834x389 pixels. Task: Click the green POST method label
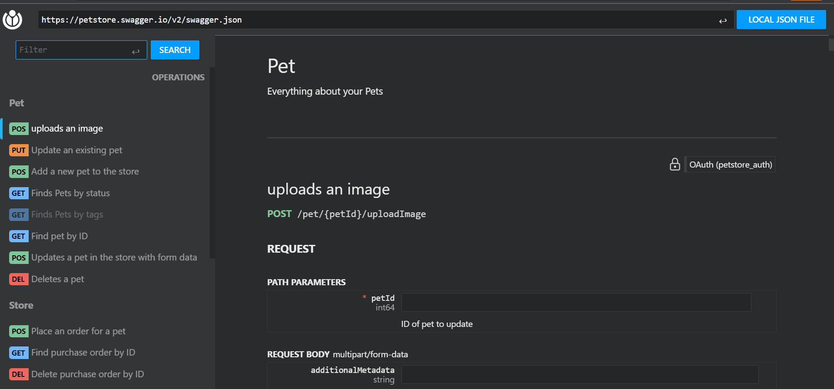point(279,214)
